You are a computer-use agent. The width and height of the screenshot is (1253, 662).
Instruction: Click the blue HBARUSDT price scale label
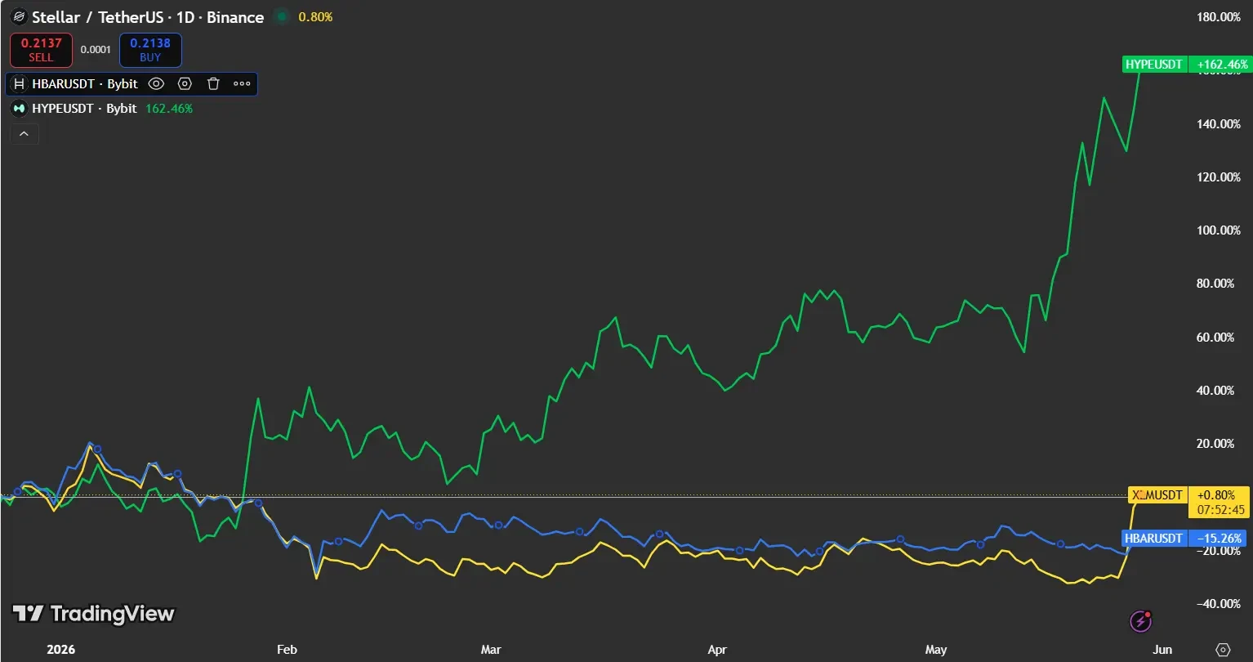click(x=1154, y=539)
